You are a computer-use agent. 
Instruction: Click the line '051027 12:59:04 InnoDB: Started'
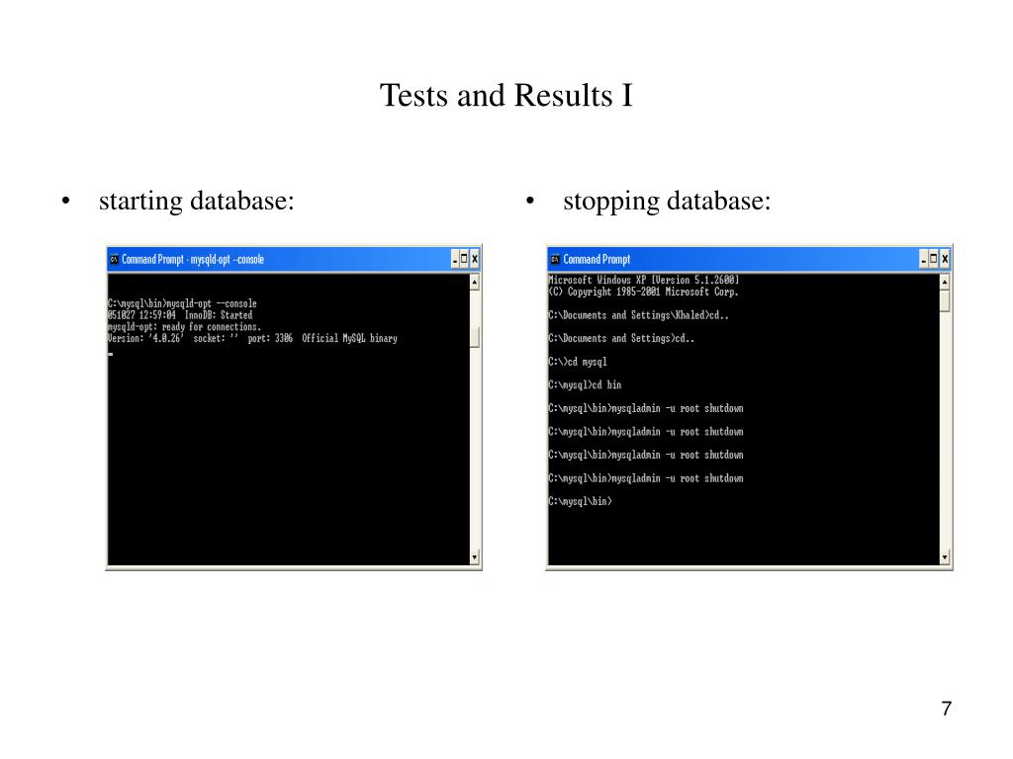pyautogui.click(x=180, y=315)
